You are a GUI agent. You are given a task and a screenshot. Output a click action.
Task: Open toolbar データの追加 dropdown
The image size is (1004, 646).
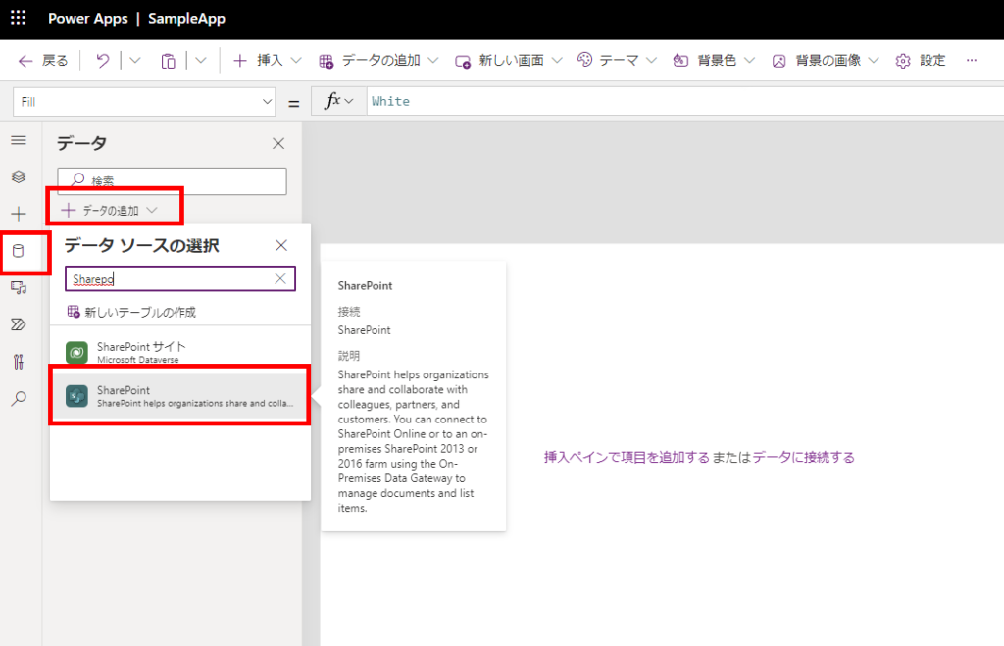[378, 60]
